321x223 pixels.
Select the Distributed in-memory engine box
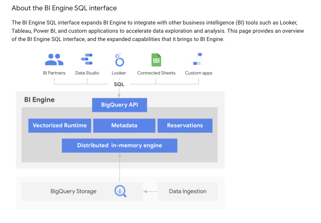(120, 145)
